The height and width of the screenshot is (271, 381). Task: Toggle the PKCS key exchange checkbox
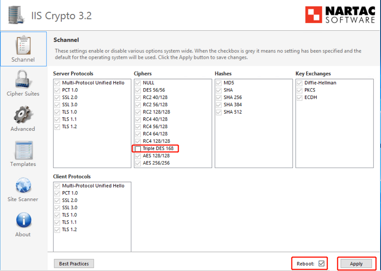[x=299, y=90]
